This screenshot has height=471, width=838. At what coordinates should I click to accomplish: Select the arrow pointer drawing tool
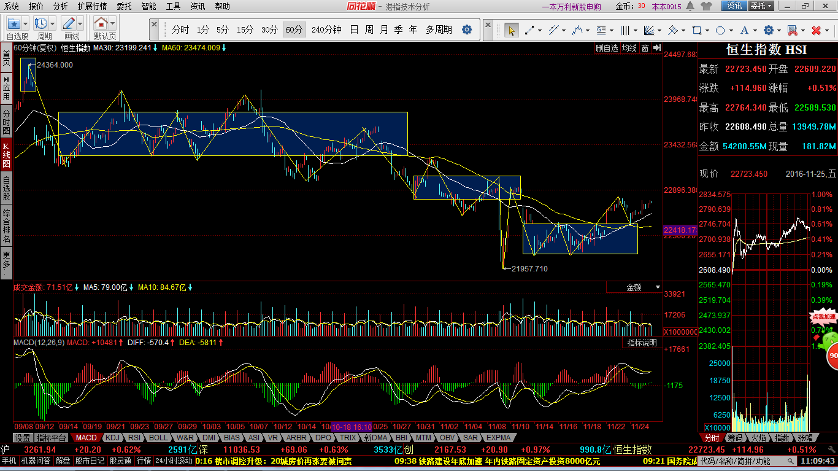[x=510, y=30]
